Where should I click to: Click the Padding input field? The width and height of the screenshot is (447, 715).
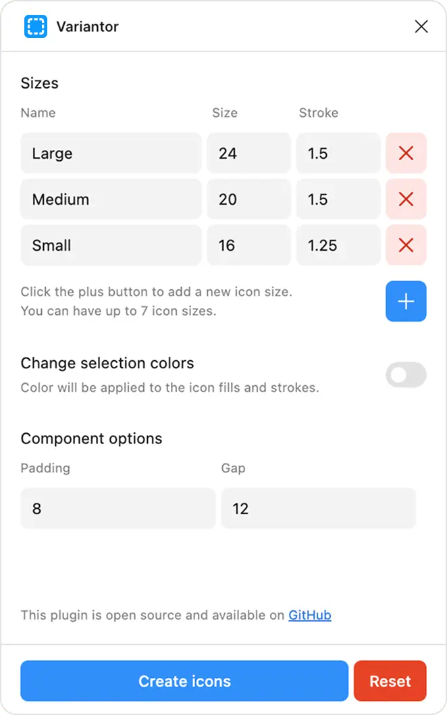tap(118, 508)
